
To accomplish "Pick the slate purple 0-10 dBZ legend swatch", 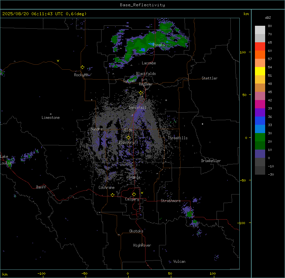I will (x=260, y=154).
